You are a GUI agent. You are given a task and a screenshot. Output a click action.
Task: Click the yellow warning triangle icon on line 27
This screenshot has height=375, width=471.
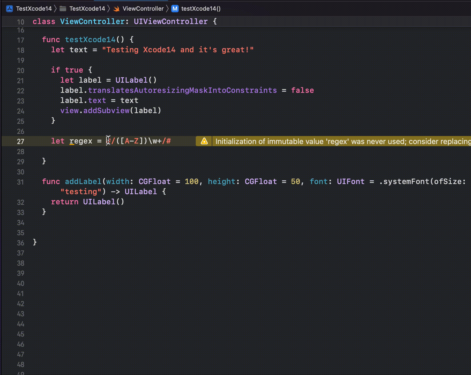204,141
